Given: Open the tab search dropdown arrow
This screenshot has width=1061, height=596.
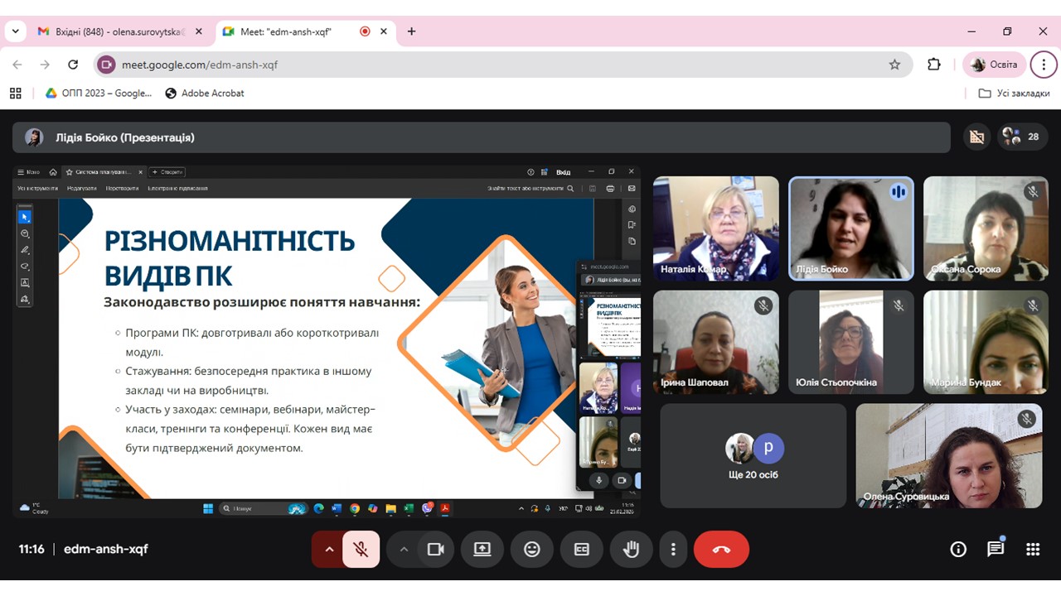Looking at the screenshot, I should click(15, 31).
